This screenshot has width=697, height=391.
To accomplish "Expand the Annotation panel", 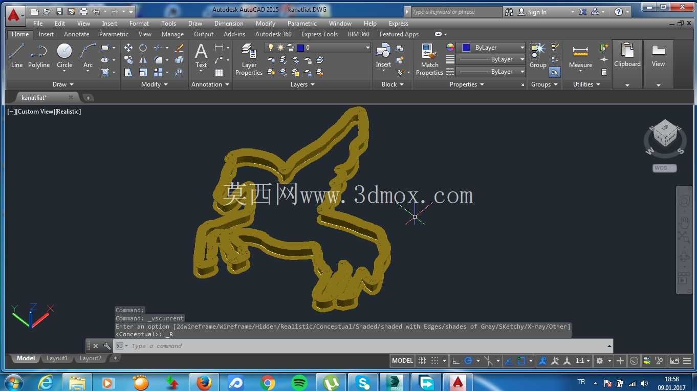I will (x=210, y=84).
